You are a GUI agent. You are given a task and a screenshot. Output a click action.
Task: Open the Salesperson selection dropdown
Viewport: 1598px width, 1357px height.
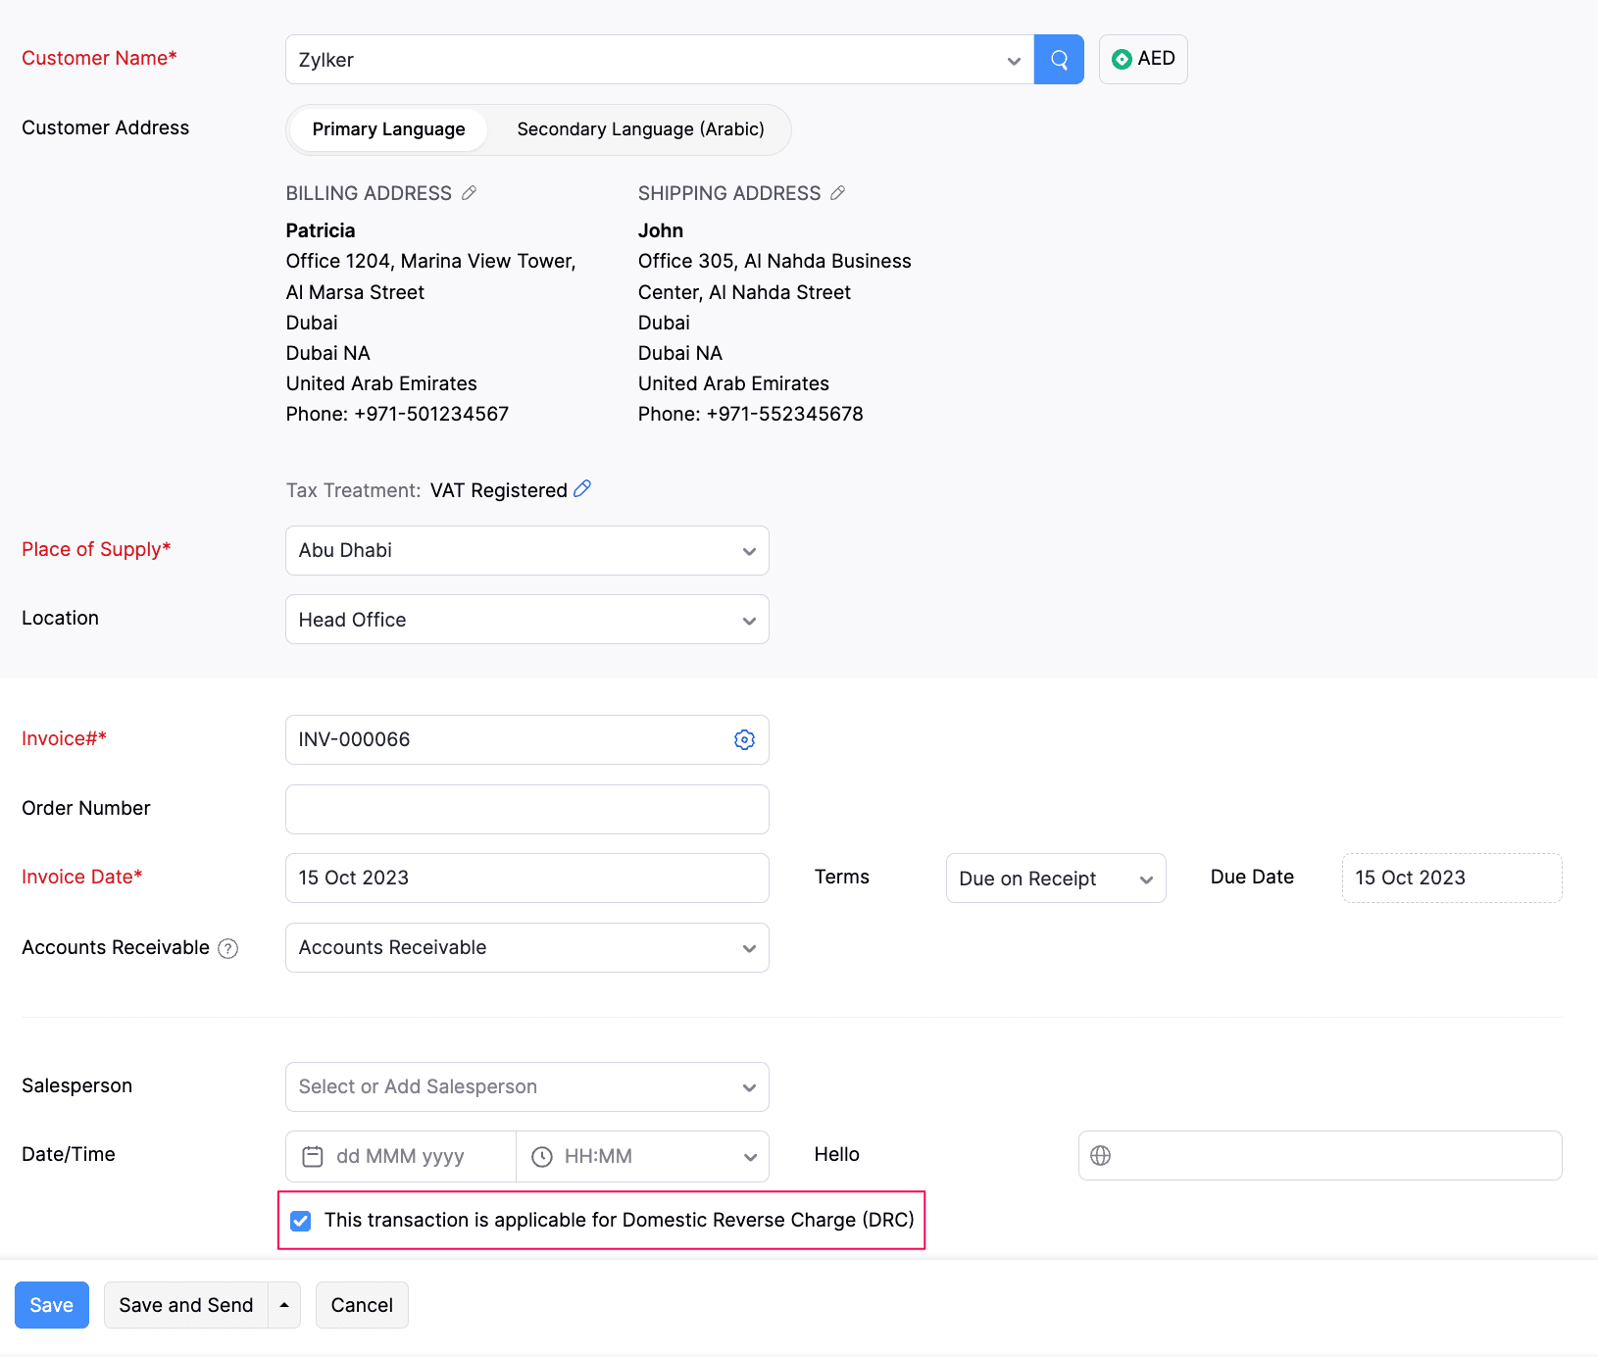[527, 1086]
